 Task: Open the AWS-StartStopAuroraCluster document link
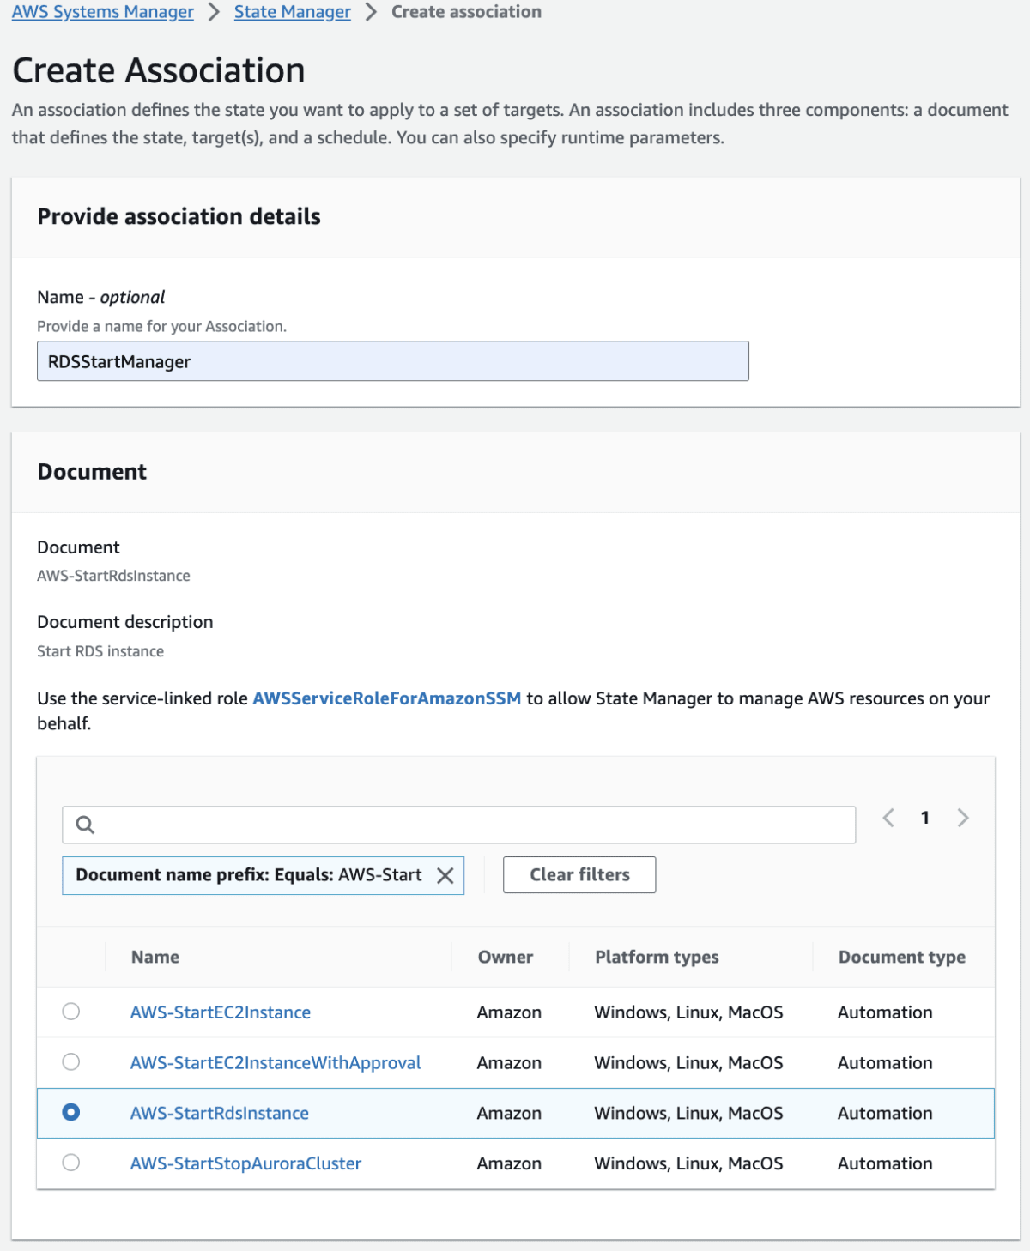(245, 1163)
